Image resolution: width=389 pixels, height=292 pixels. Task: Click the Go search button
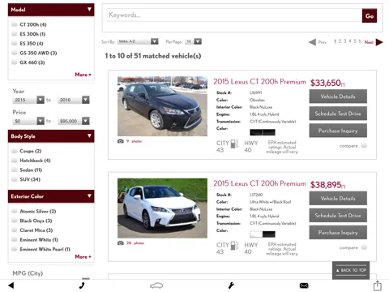click(x=370, y=15)
